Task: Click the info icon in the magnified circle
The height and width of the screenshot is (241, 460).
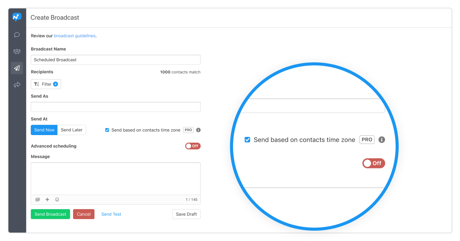Action: click(381, 140)
